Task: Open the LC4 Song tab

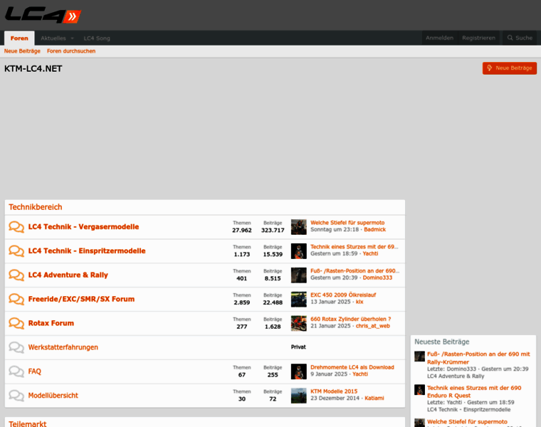Action: [x=97, y=38]
